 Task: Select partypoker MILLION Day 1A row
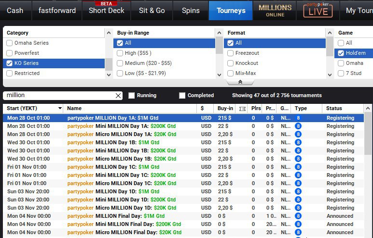(x=183, y=118)
